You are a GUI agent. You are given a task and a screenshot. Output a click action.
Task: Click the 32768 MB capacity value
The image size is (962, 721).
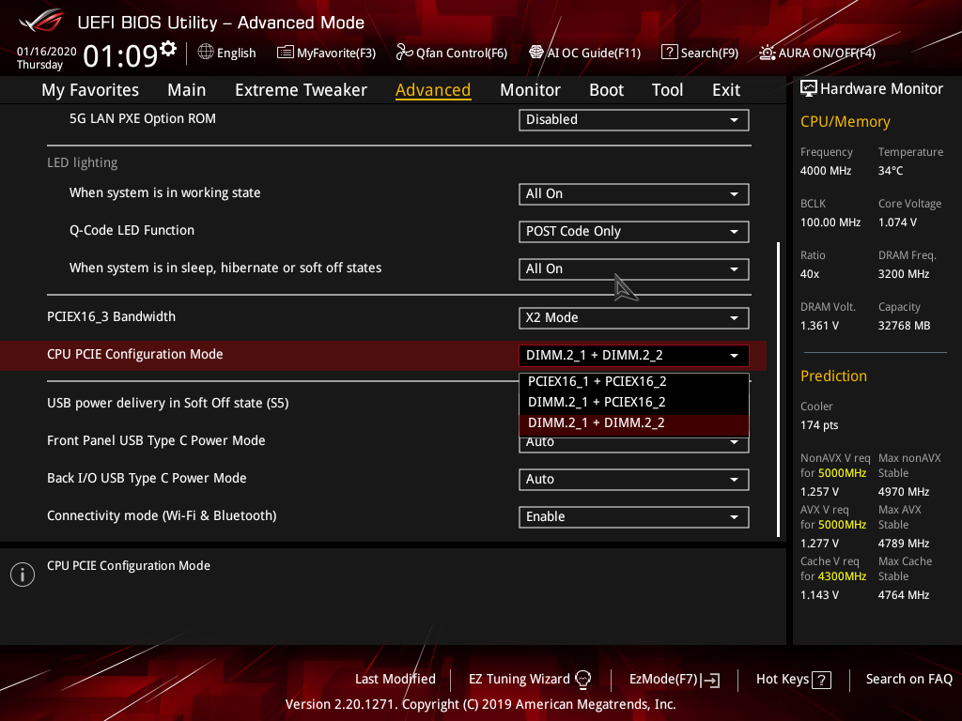pyautogui.click(x=905, y=326)
